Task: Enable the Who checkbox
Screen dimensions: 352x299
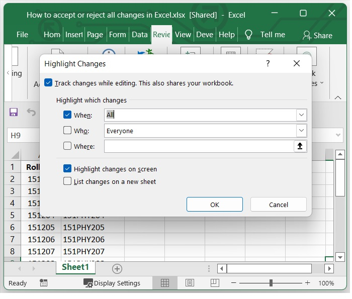Action: coord(67,131)
